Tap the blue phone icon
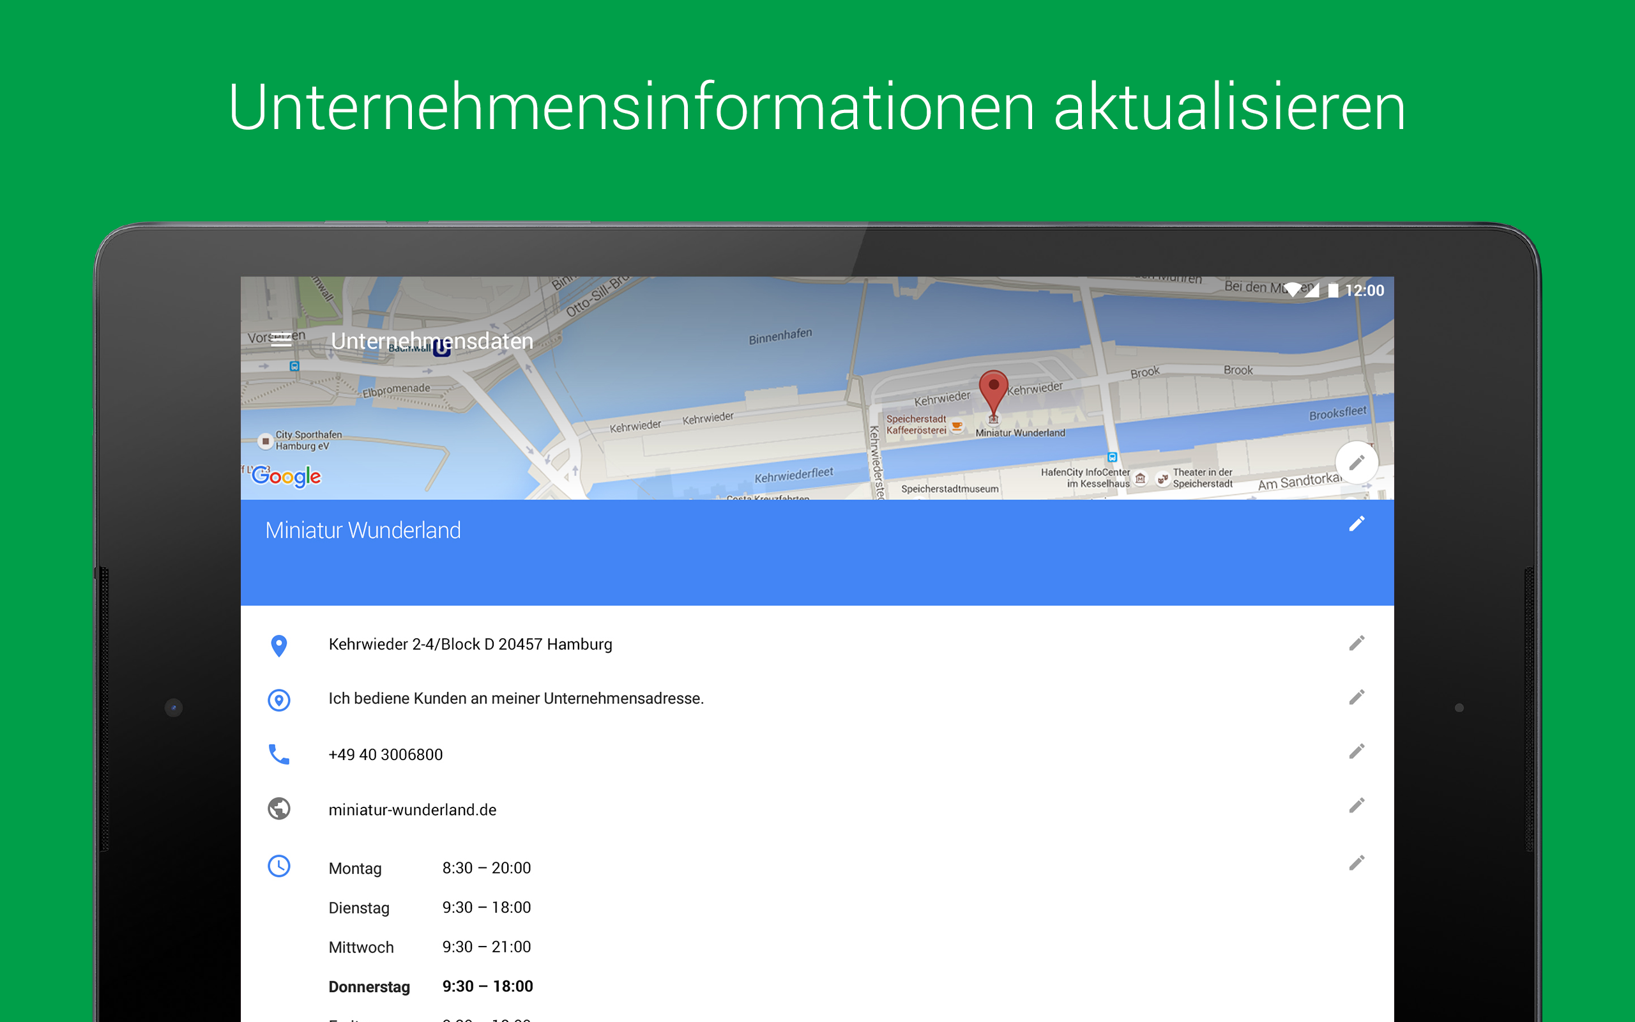 (x=279, y=754)
